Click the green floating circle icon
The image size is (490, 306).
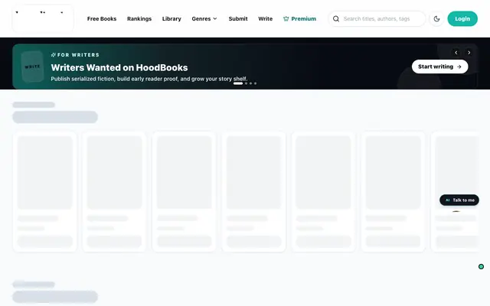click(481, 266)
